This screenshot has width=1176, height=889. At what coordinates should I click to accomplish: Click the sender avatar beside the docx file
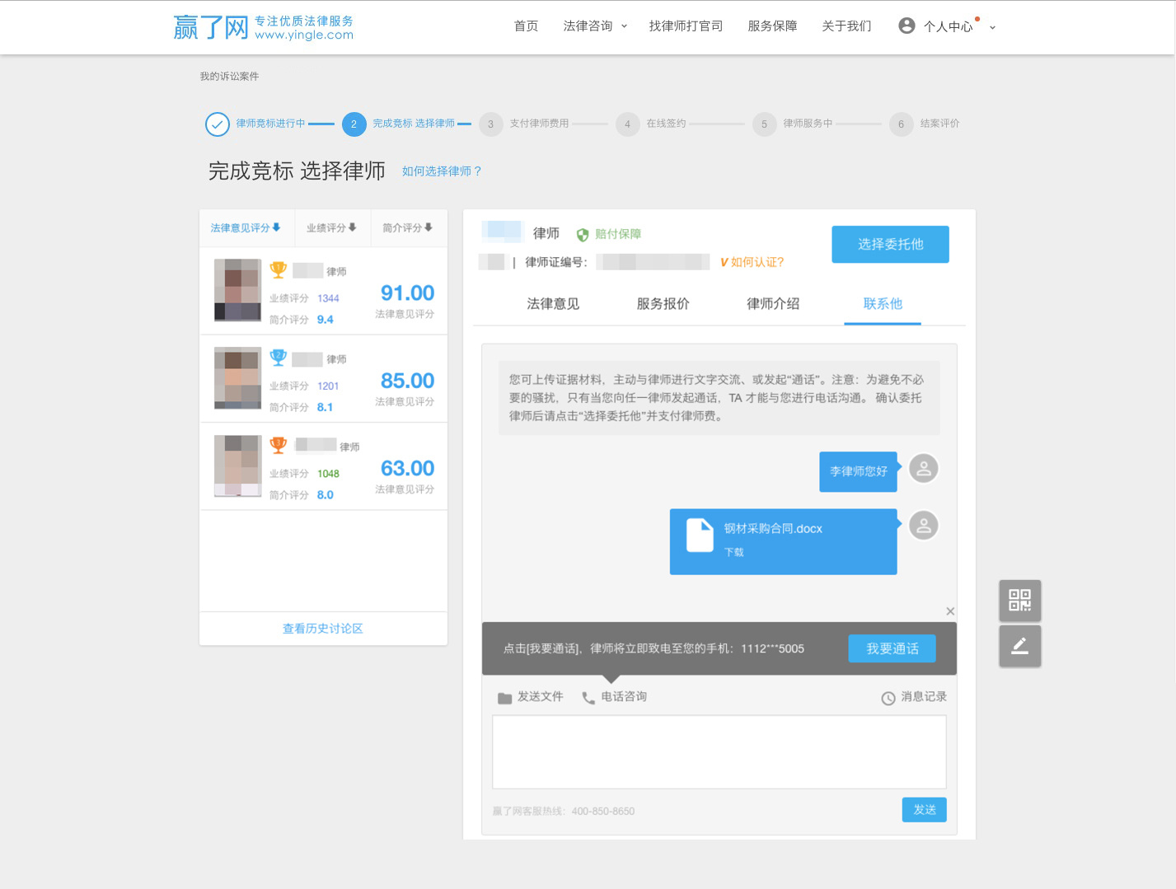click(924, 526)
